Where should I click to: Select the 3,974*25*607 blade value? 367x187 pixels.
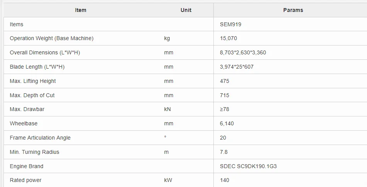point(237,67)
